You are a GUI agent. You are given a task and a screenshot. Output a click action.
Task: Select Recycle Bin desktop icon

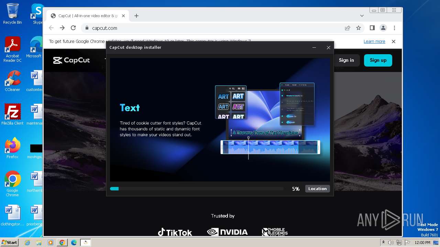pyautogui.click(x=12, y=14)
